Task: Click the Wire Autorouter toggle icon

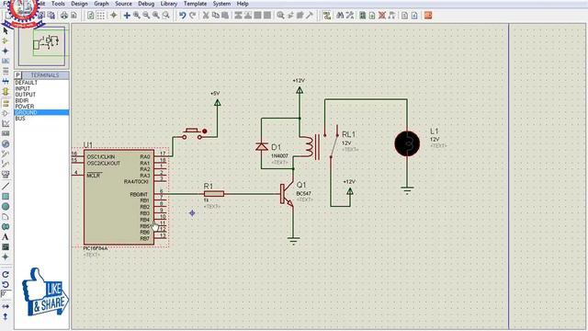Action: click(x=327, y=16)
